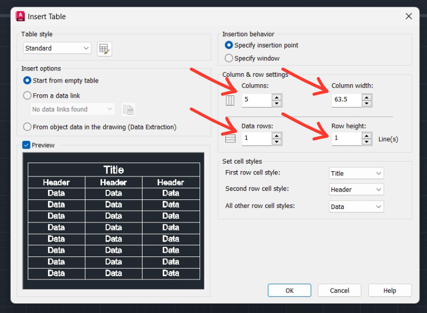Open the No data links found dropdown
The width and height of the screenshot is (427, 313).
coord(73,109)
